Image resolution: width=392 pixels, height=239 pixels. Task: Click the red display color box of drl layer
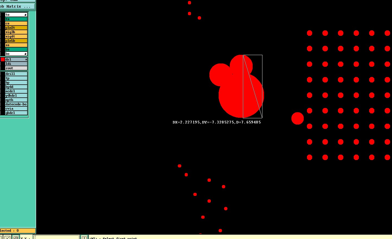3,59
